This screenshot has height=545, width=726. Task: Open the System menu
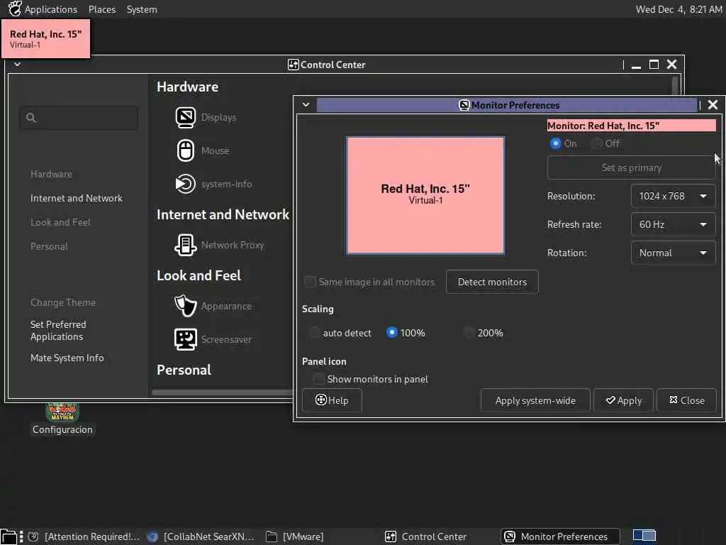click(142, 9)
